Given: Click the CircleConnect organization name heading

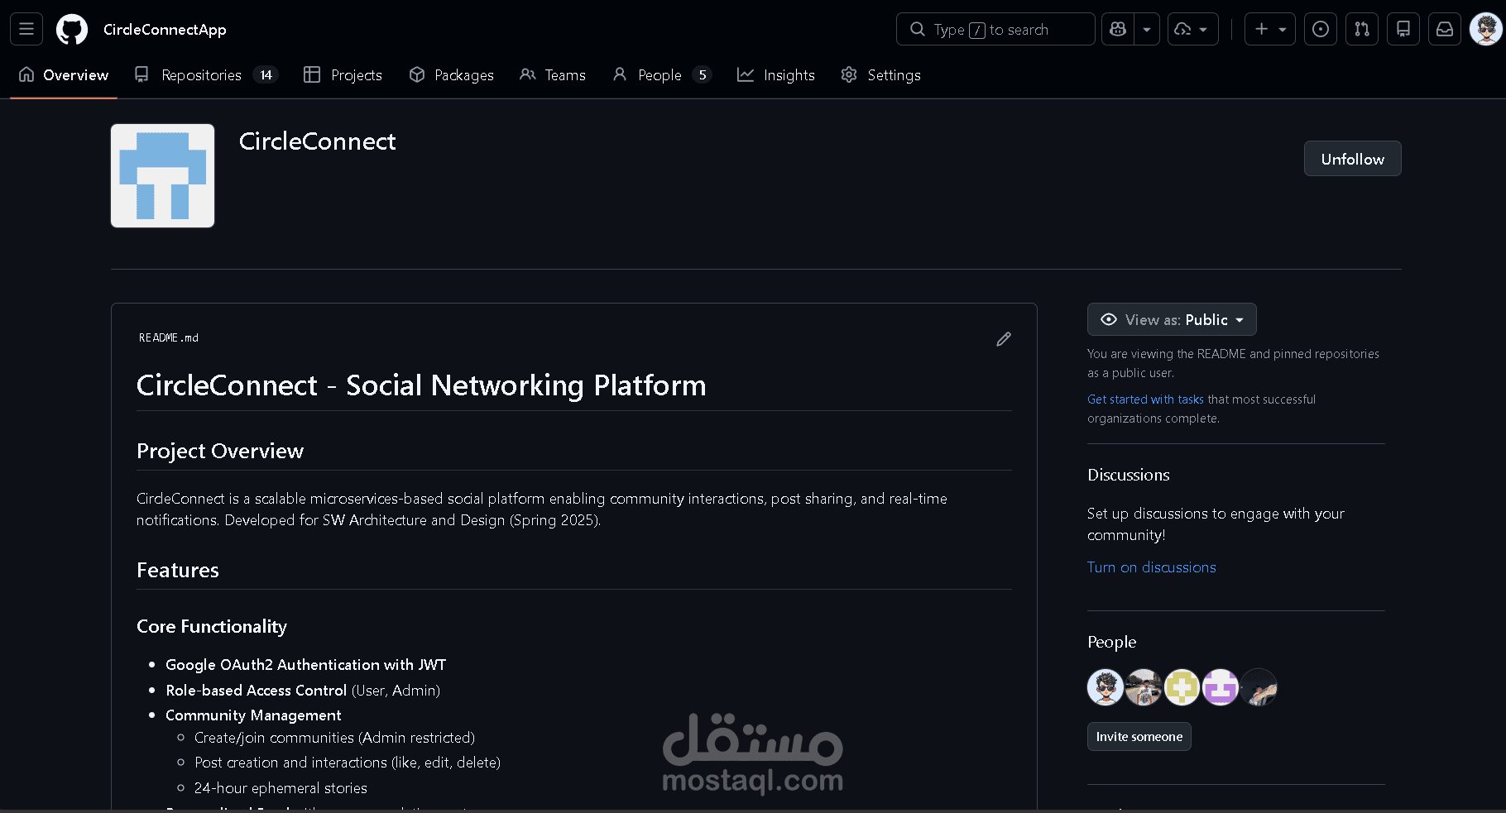Looking at the screenshot, I should tap(318, 141).
